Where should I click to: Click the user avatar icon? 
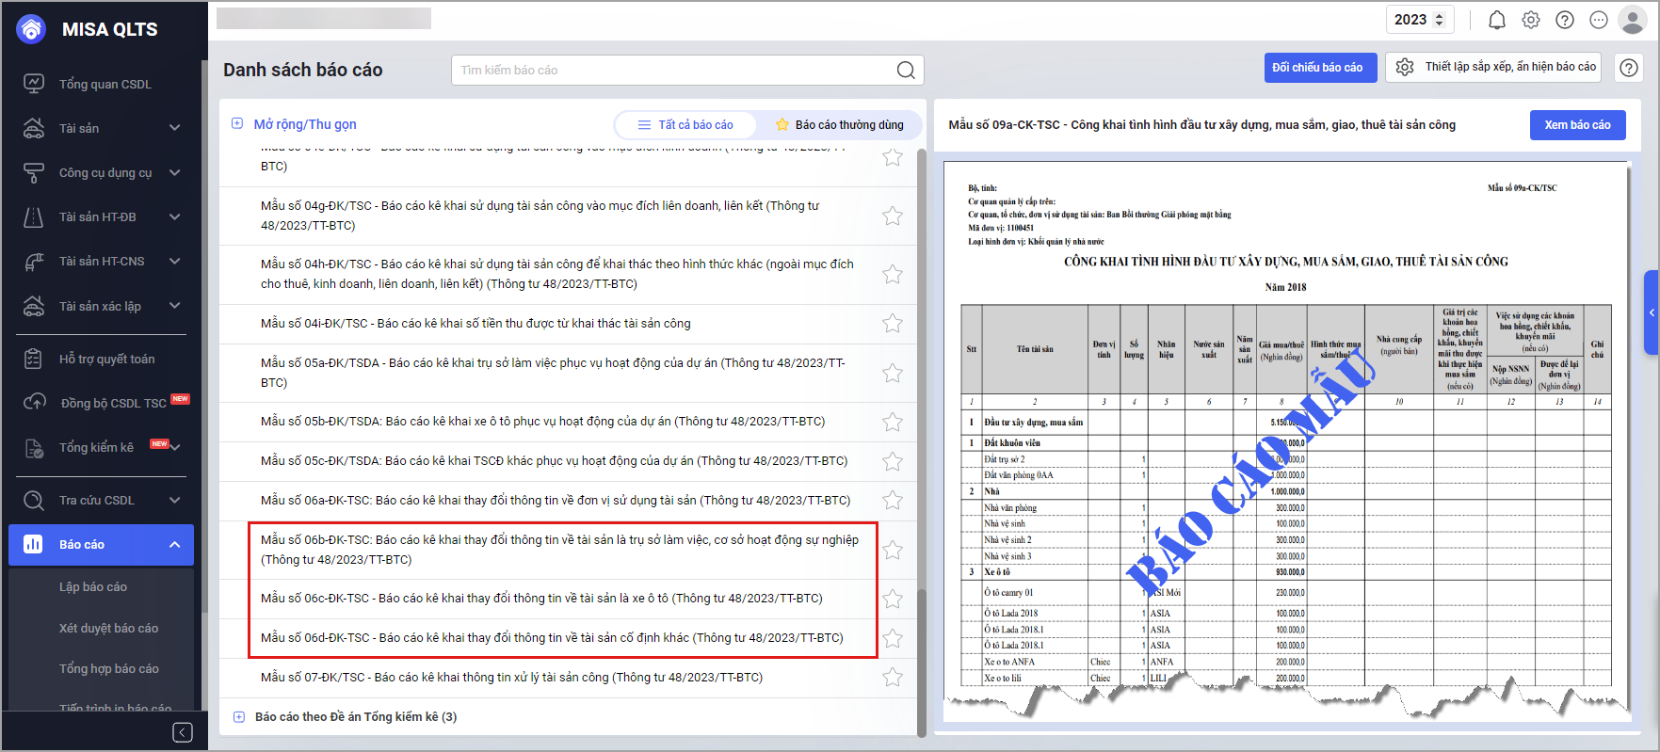coord(1632,20)
